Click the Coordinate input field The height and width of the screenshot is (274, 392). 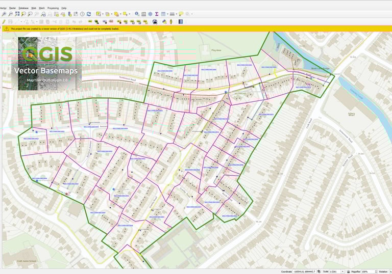point(305,271)
